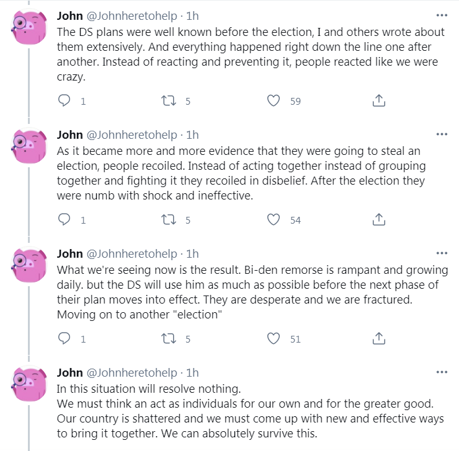This screenshot has width=459, height=451.
Task: Retweet the second tweet about people recoiling
Action: (169, 219)
